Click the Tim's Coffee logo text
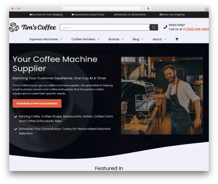 pos(39,27)
